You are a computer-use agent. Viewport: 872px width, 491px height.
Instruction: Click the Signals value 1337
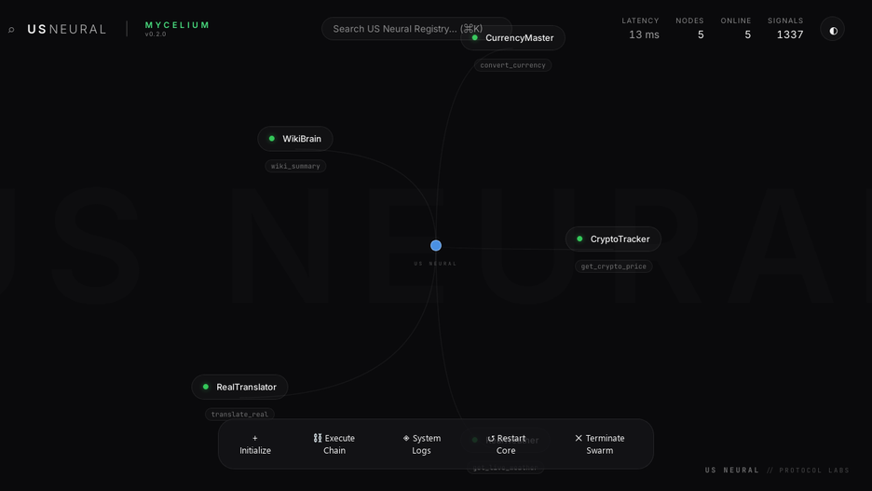pyautogui.click(x=790, y=34)
